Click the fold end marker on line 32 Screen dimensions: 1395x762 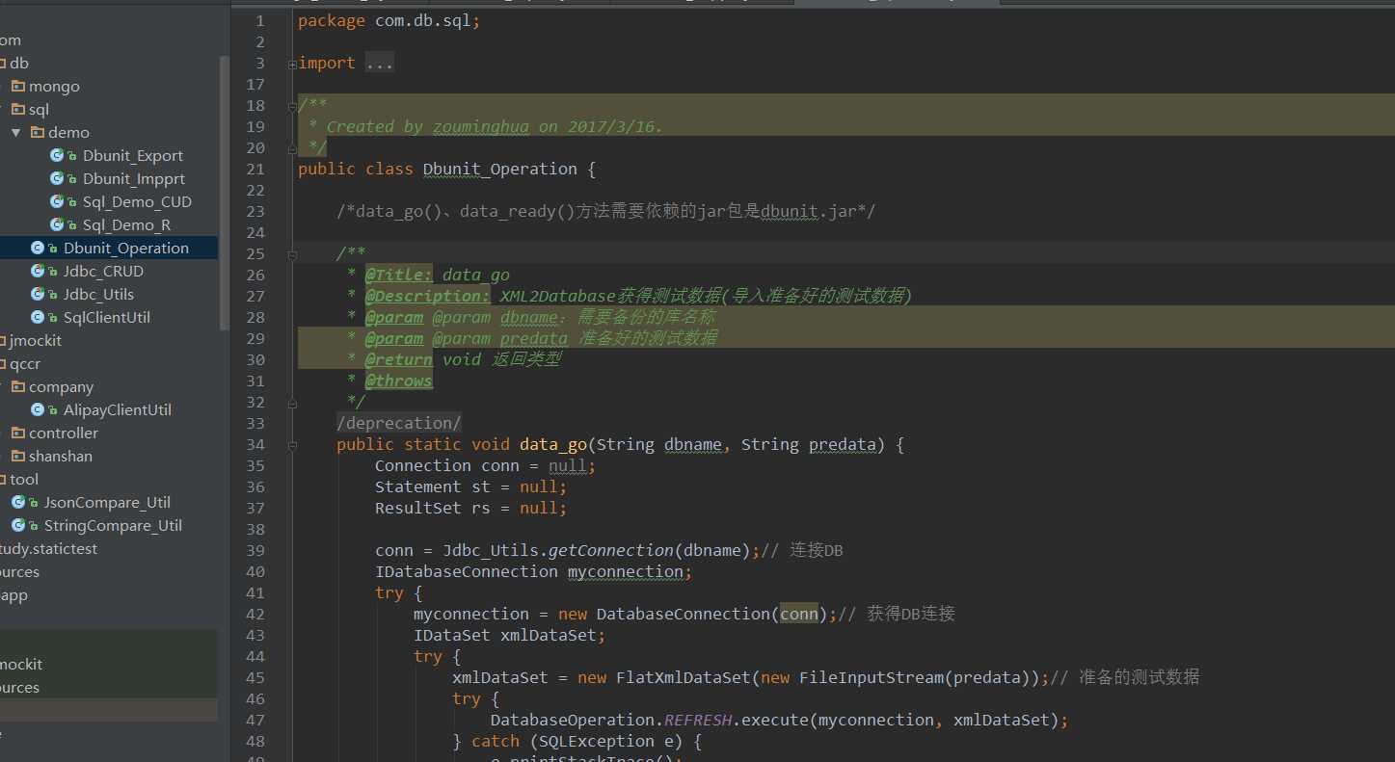[x=292, y=403]
